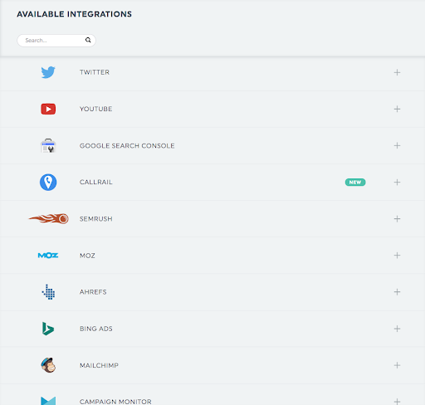Click the Twitter bird logo
This screenshot has height=405, width=425.
(x=48, y=72)
